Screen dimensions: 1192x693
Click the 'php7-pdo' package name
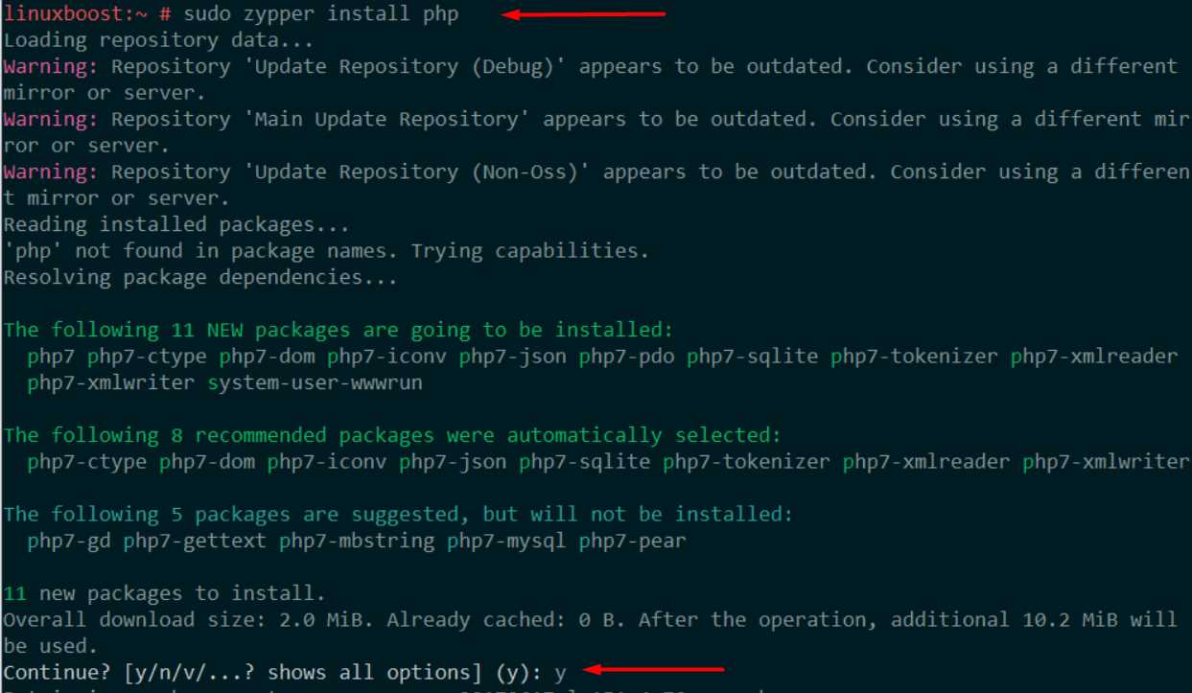click(627, 357)
